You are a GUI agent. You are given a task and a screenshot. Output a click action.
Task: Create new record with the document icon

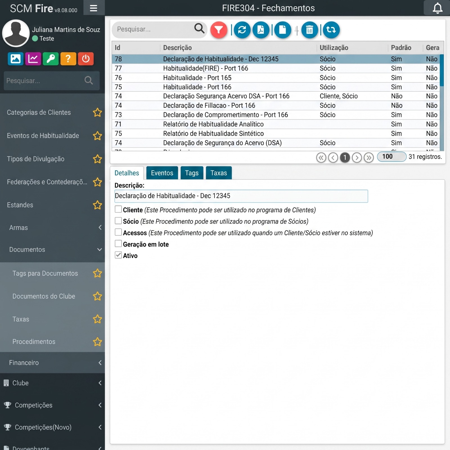pos(282,30)
